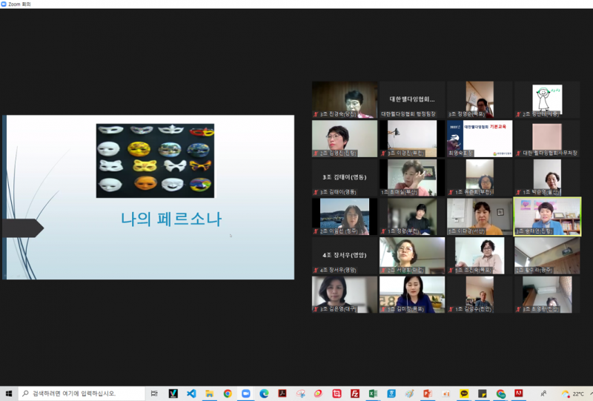The image size is (593, 401).
Task: Open Excel from the taskbar
Action: tap(373, 394)
